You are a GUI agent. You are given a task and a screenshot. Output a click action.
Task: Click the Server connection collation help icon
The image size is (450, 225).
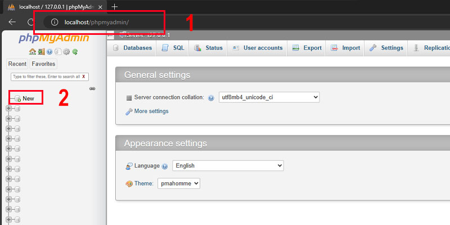click(x=211, y=98)
